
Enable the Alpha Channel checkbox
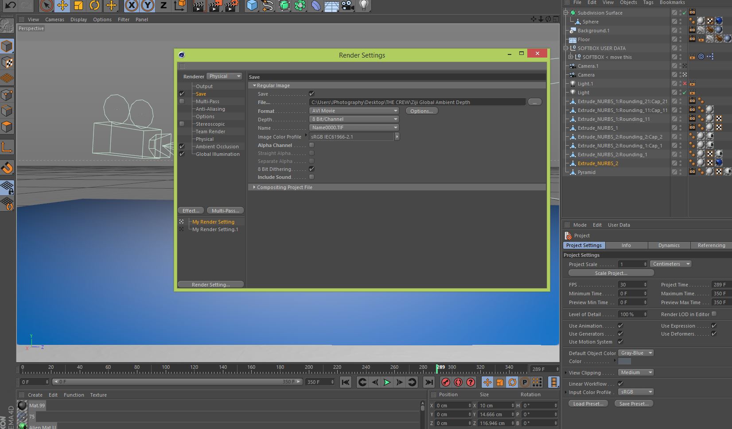click(x=311, y=145)
